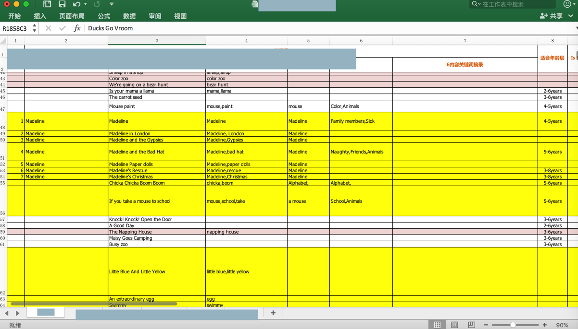
Task: Click the smiley feedback icon top right
Action: pos(566,4)
